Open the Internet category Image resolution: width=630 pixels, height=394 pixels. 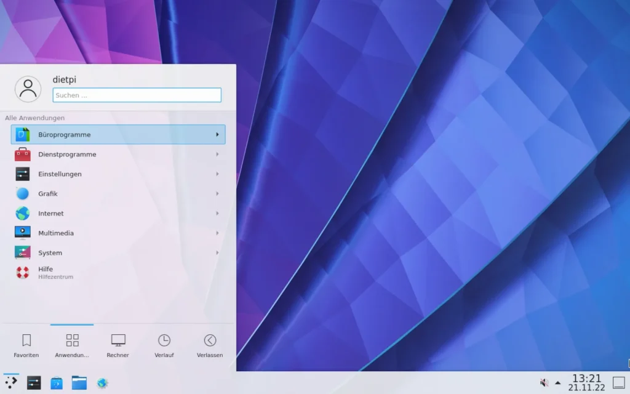(50, 214)
